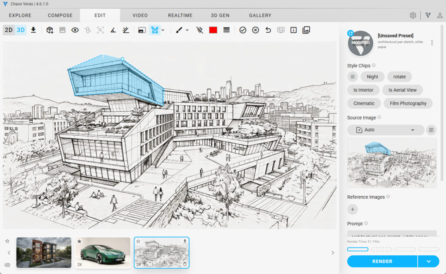446x274 pixels.
Task: Click the source image preview thumbnail
Action: point(392,163)
